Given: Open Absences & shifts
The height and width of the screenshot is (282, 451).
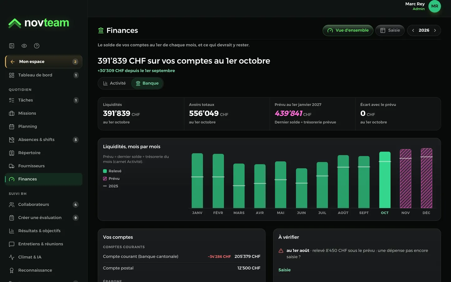Looking at the screenshot, I should 44,140.
